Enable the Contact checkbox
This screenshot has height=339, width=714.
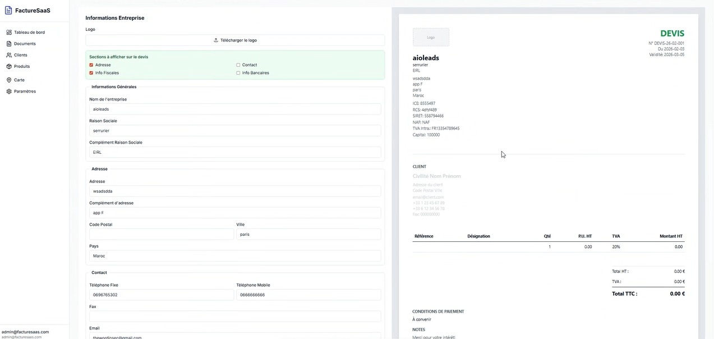[238, 65]
